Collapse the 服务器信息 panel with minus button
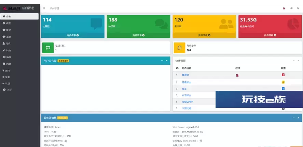This screenshot has height=147, width=303. pyautogui.click(x=293, y=118)
